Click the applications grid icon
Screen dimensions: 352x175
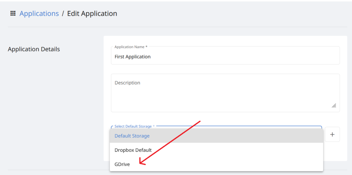[13, 14]
